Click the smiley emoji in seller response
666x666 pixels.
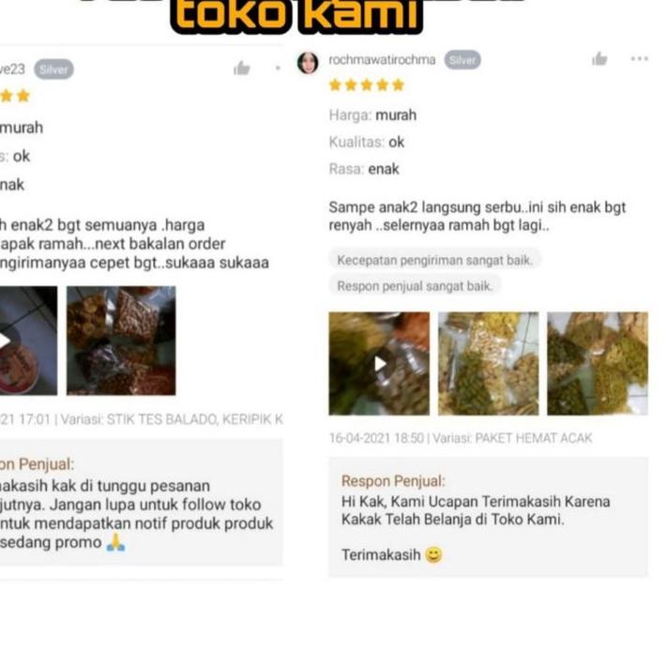433,554
